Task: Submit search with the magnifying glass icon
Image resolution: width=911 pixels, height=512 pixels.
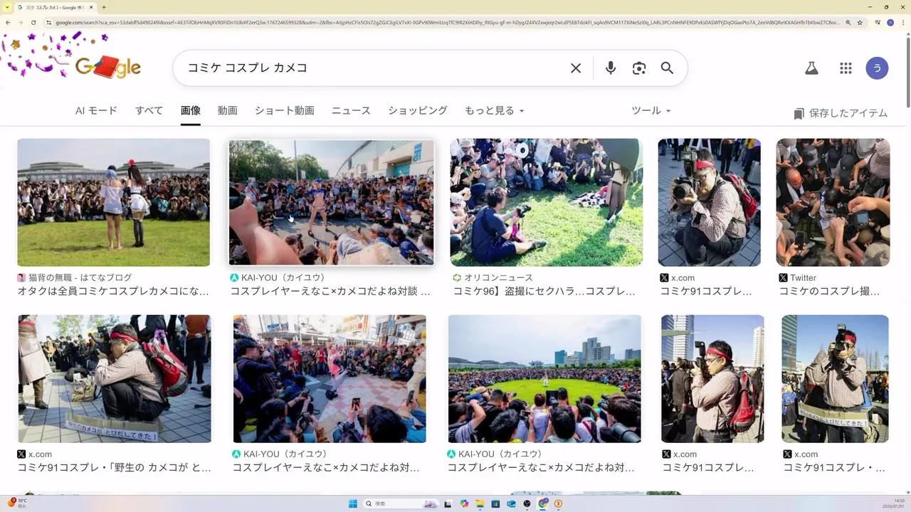Action: [667, 68]
